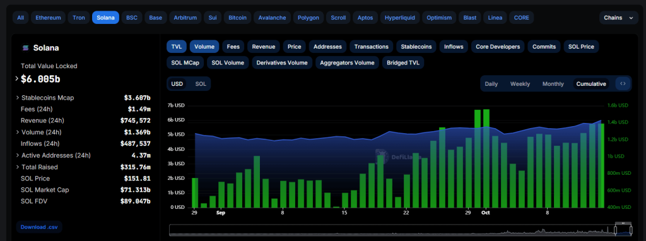The height and width of the screenshot is (241, 646).
Task: Enable the Core Developers metric
Action: pyautogui.click(x=498, y=47)
